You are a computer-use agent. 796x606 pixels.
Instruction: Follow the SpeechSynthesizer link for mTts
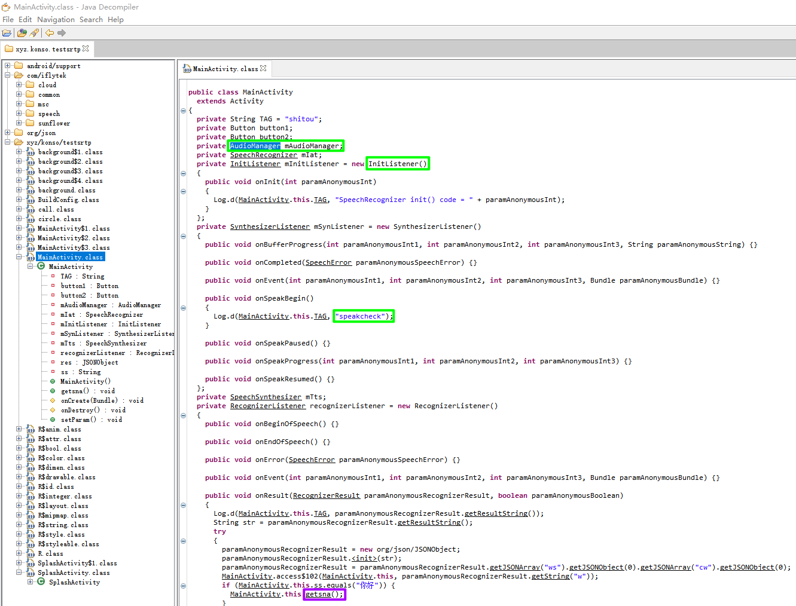(x=266, y=397)
